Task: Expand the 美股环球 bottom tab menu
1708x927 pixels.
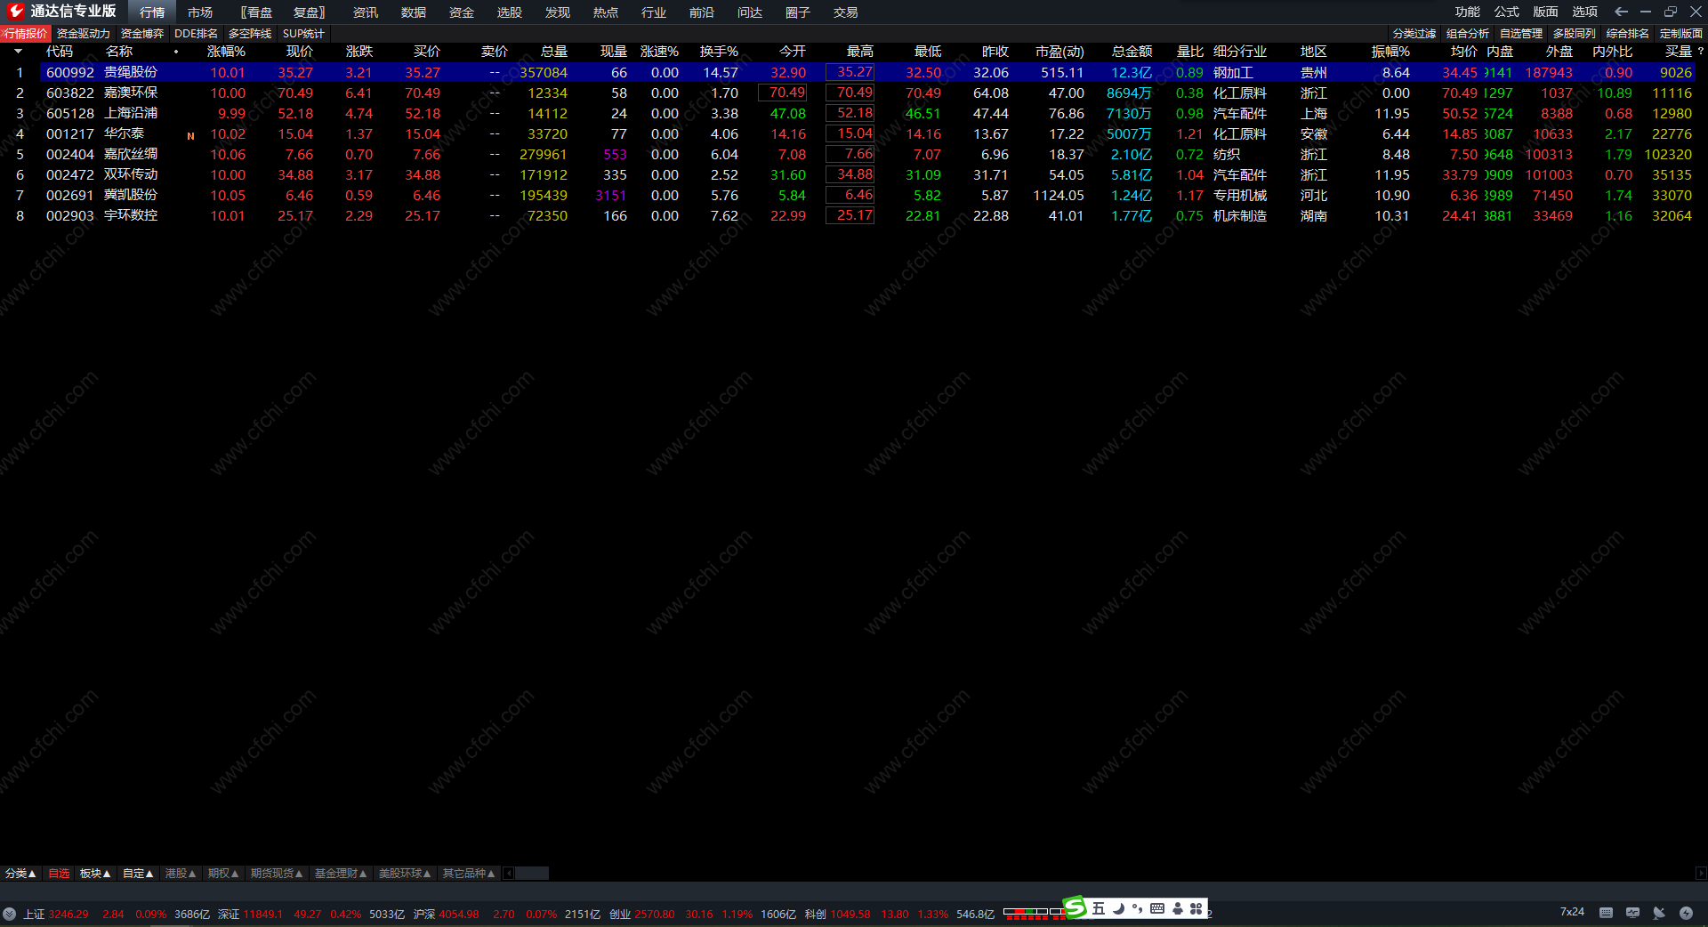Action: [x=405, y=874]
